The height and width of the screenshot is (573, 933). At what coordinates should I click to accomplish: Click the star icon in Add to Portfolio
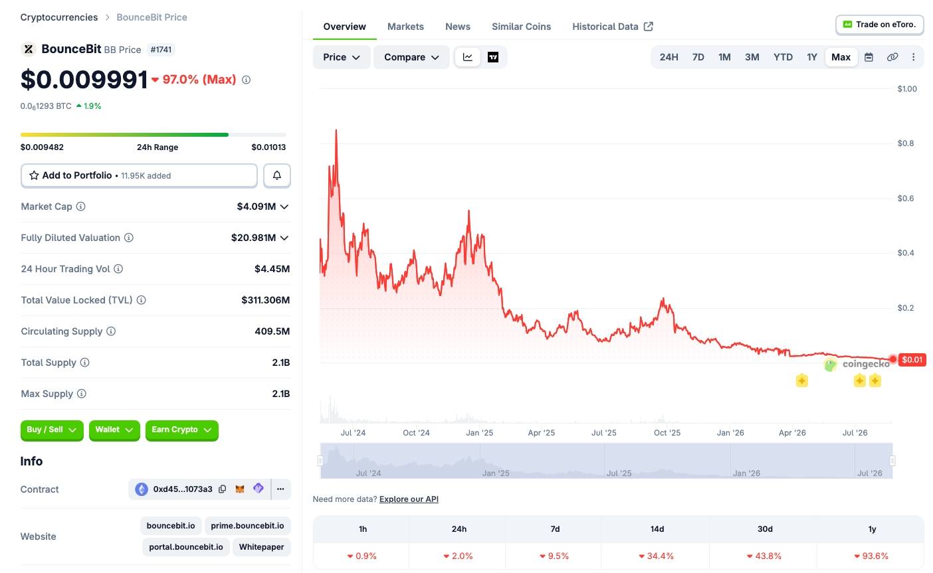pos(34,175)
